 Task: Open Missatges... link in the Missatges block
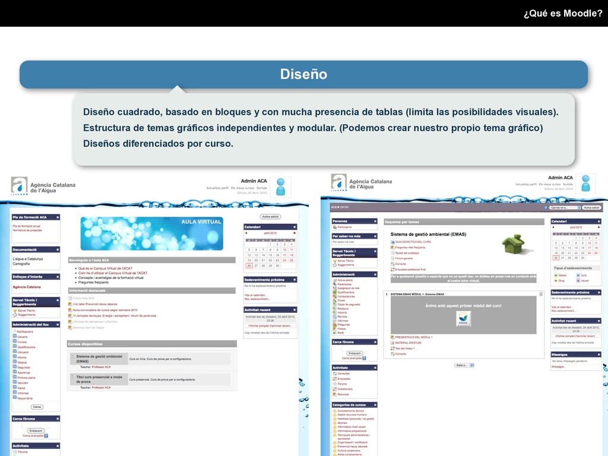558,366
